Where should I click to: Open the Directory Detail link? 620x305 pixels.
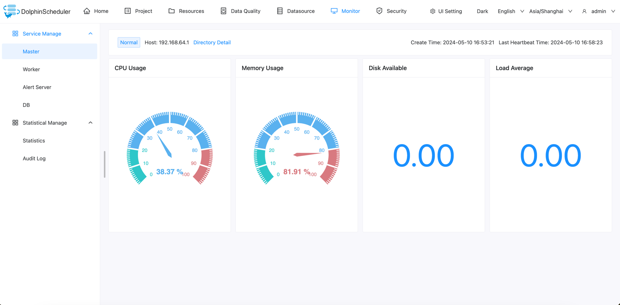(x=212, y=42)
